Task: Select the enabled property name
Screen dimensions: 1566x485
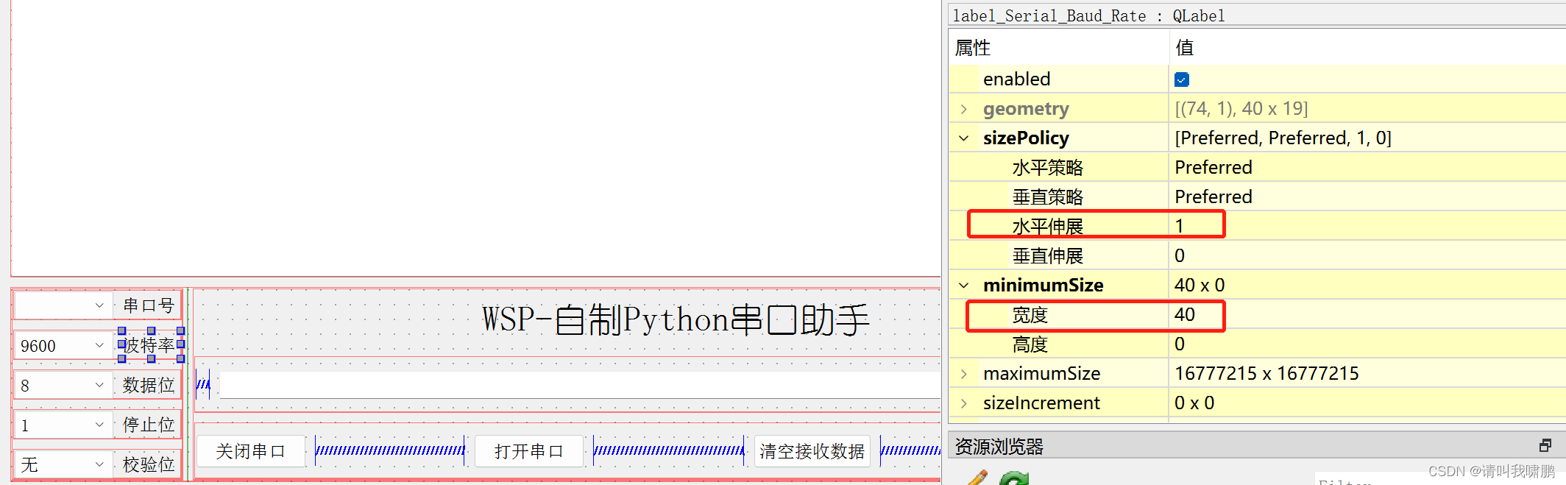Action: pos(1016,79)
